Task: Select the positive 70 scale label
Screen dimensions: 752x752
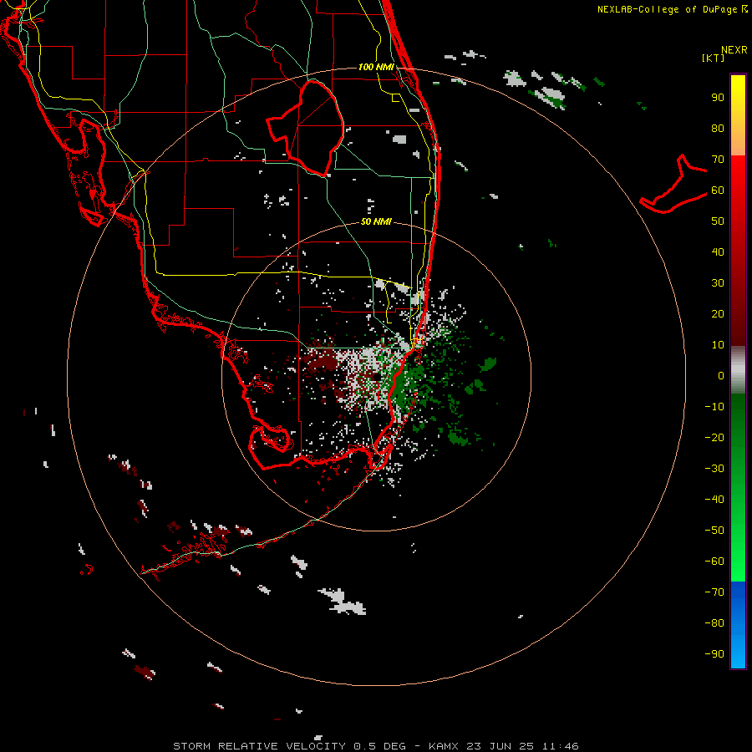Action: point(718,160)
